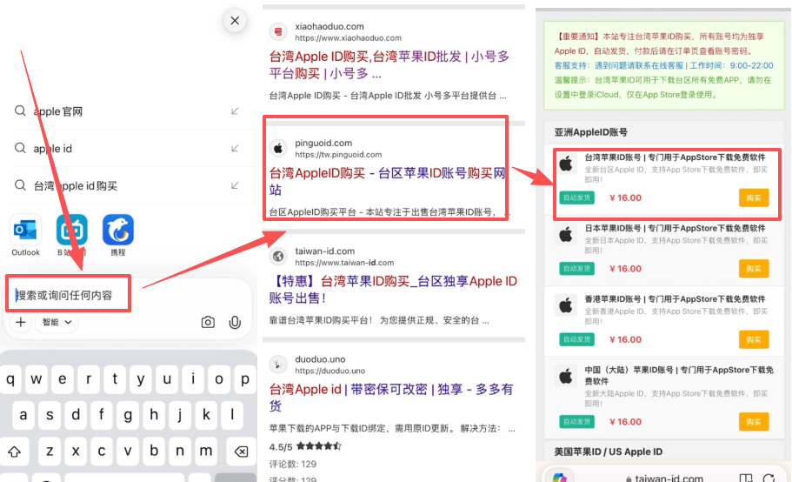The image size is (792, 482).
Task: Tap the 'm' key on the keyboard
Action: click(x=205, y=451)
